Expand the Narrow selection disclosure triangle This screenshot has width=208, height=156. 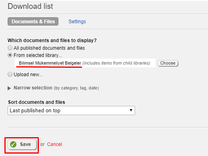(9, 88)
